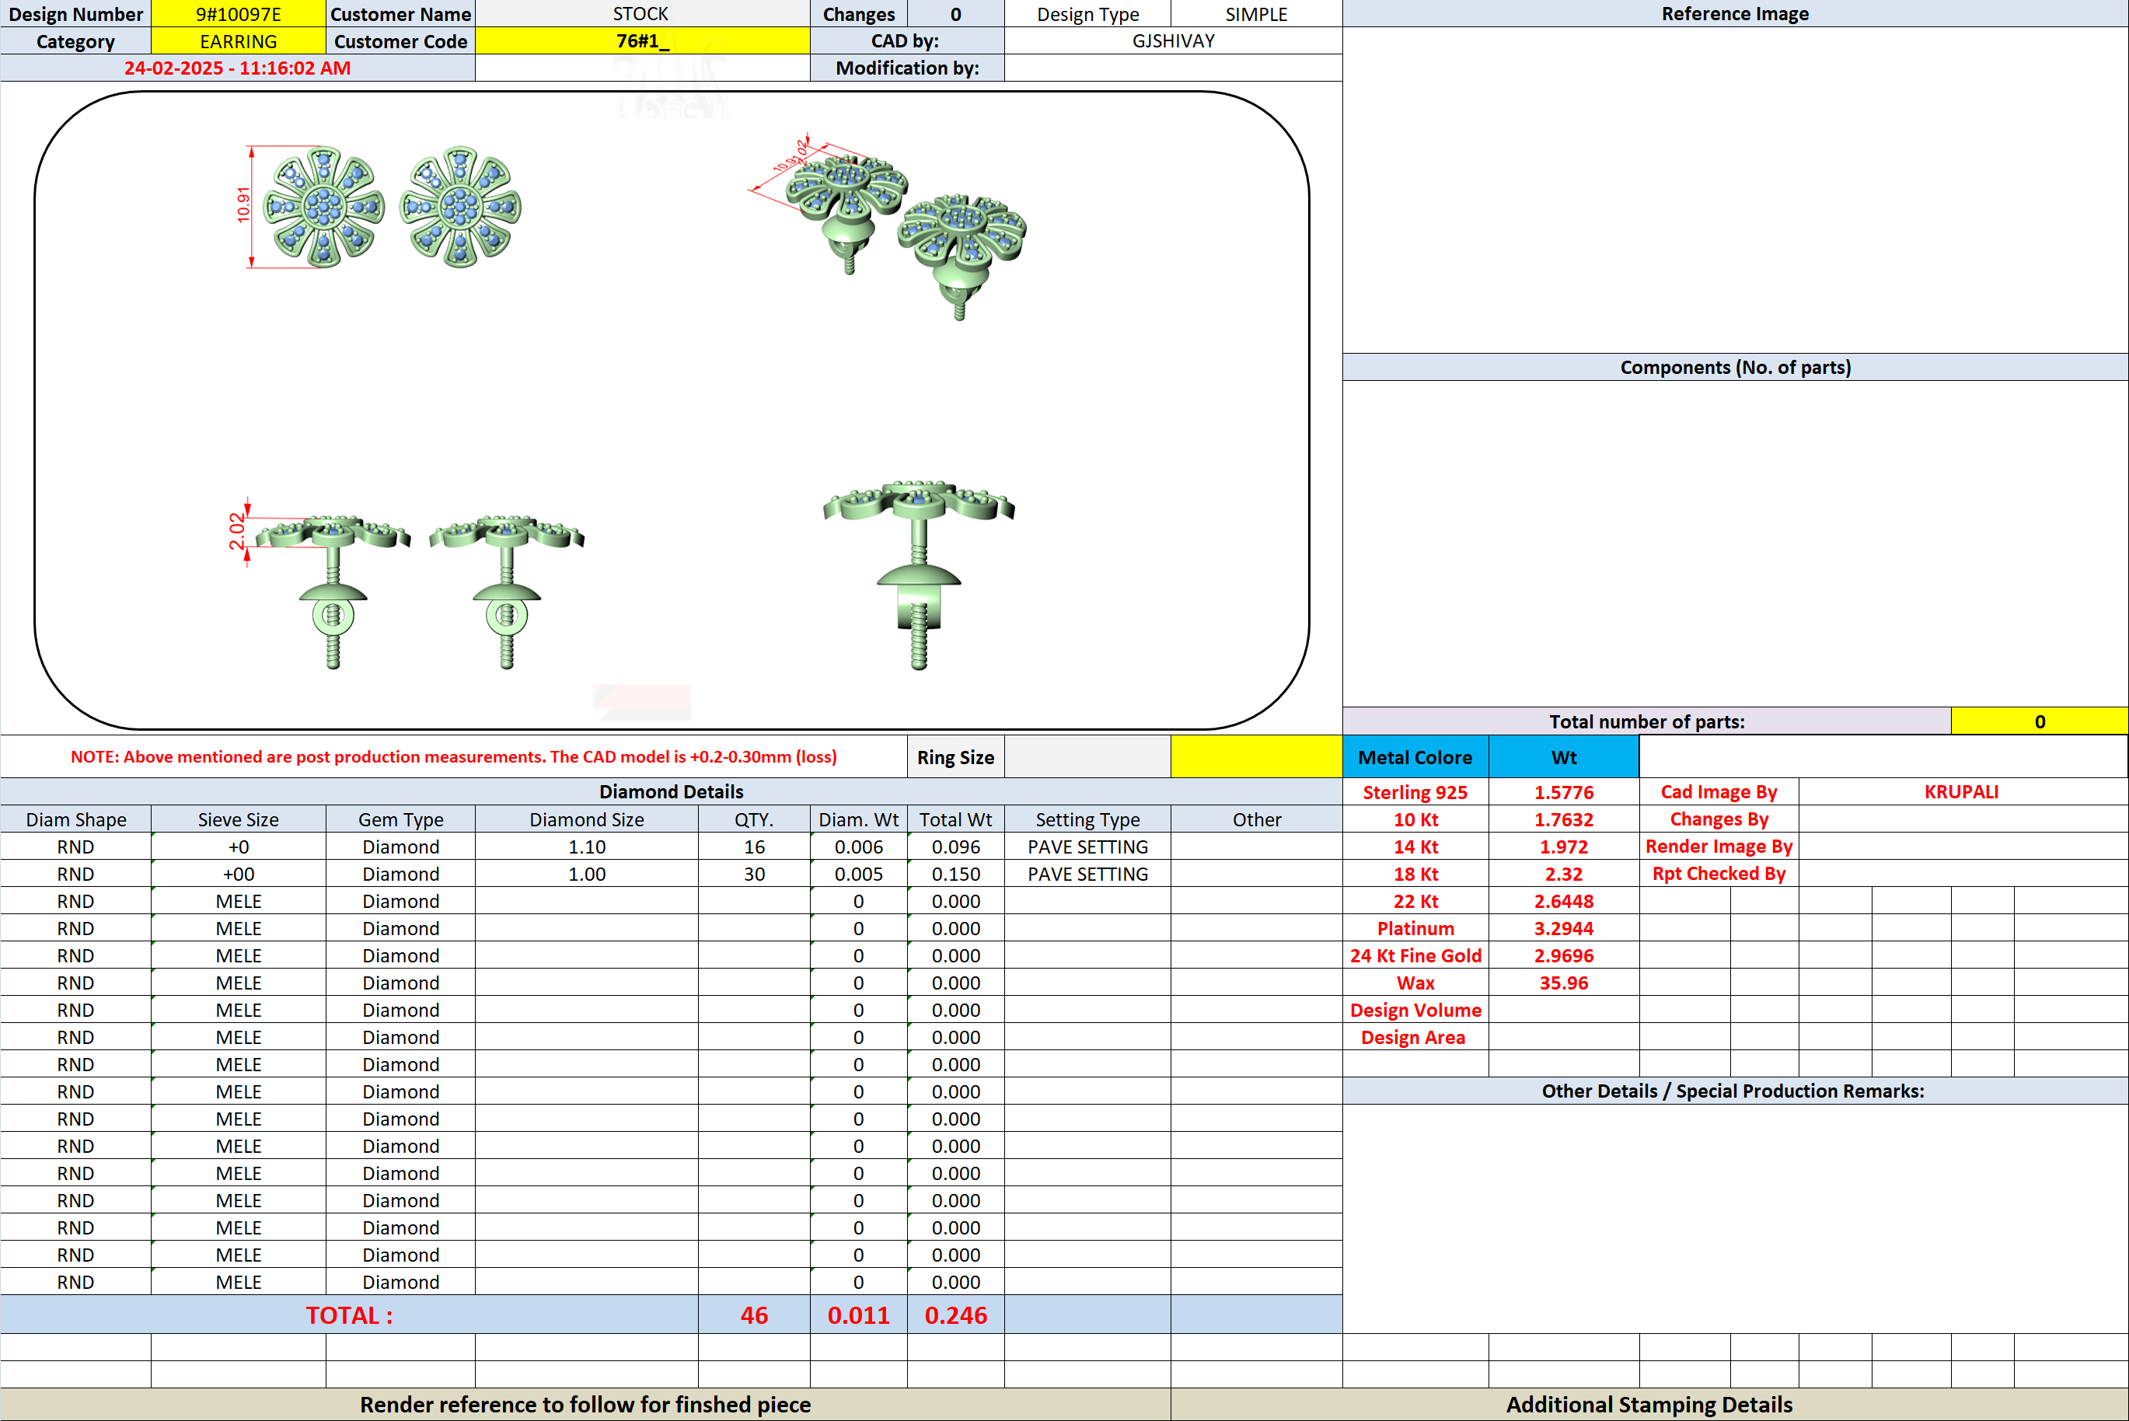Select the date 24-02-2025 timestamp cell
The height and width of the screenshot is (1421, 2129).
click(x=237, y=68)
